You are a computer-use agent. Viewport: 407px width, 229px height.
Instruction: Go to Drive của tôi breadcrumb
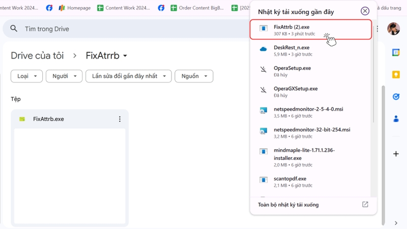[37, 55]
